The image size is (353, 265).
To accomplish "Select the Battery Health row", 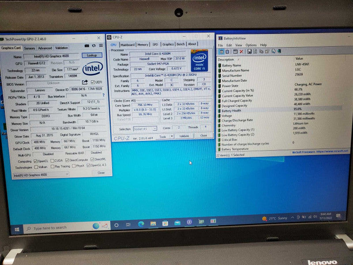I will pos(279,110).
